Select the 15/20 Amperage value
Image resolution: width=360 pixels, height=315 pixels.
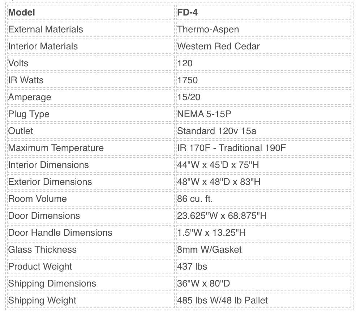coord(189,97)
